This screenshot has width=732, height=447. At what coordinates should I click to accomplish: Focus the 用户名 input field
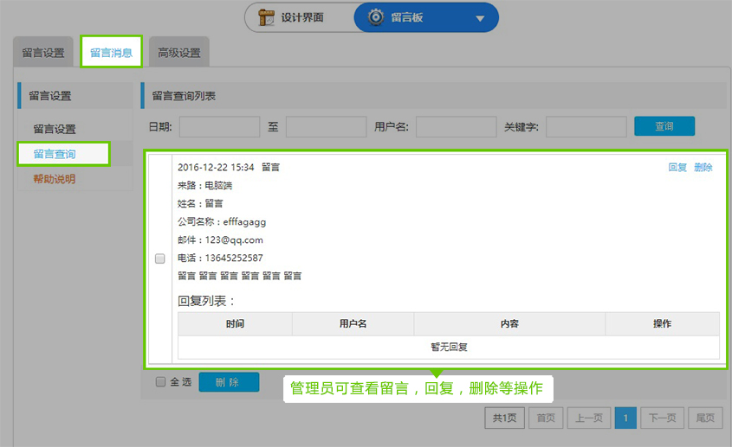tap(456, 127)
